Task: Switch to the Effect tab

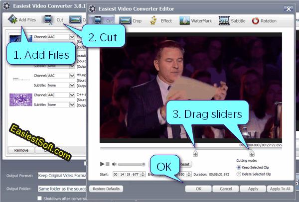Action: click(x=160, y=20)
